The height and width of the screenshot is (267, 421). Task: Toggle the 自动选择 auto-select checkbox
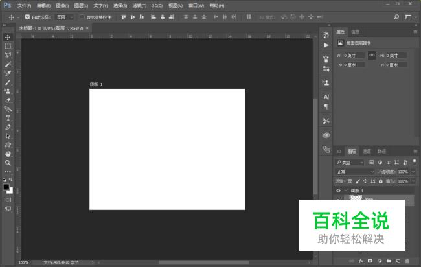(27, 17)
